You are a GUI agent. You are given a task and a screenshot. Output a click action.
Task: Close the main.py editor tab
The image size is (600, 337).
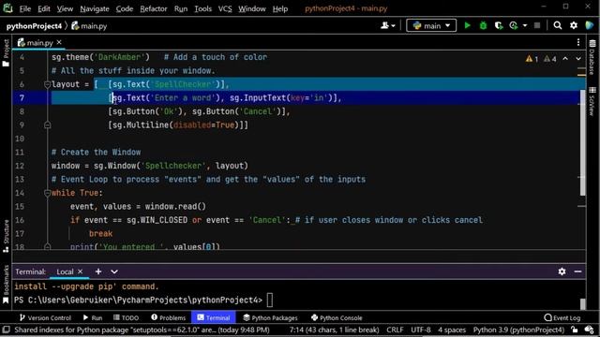(59, 42)
